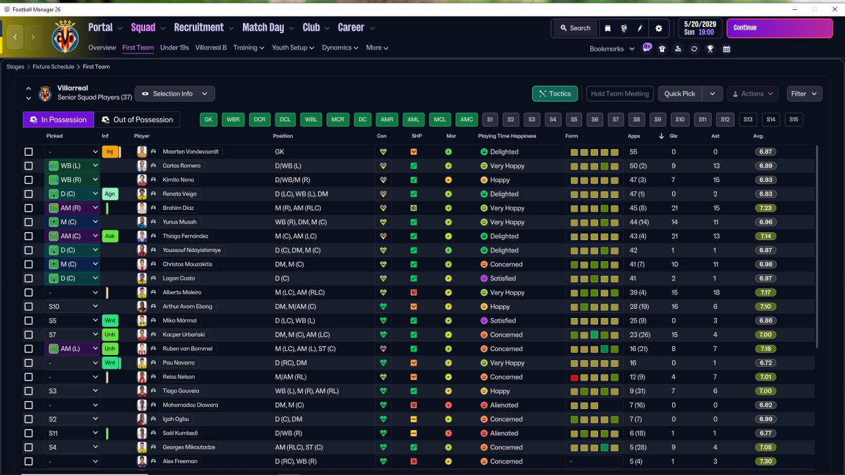This screenshot has height=475, width=845.
Task: Open the Filter dropdown
Action: (x=804, y=94)
